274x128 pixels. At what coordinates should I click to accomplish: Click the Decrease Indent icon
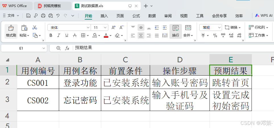(x=157, y=27)
